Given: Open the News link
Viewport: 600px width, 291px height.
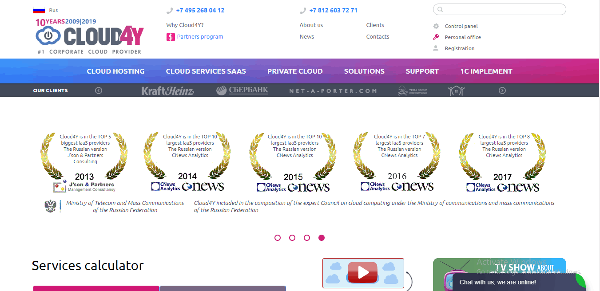Looking at the screenshot, I should (x=307, y=37).
